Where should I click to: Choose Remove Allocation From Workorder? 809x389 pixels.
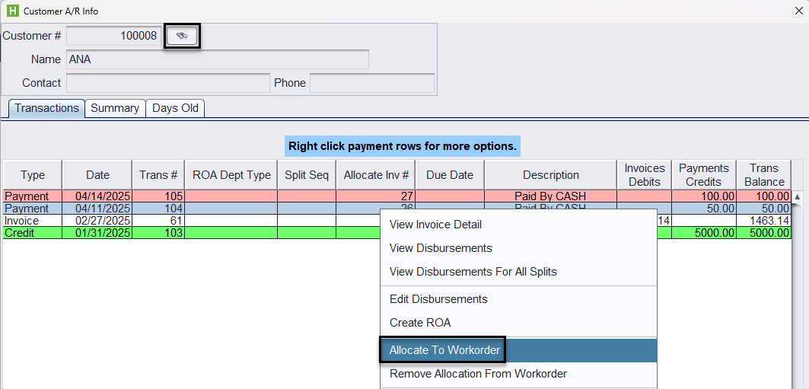(x=478, y=374)
